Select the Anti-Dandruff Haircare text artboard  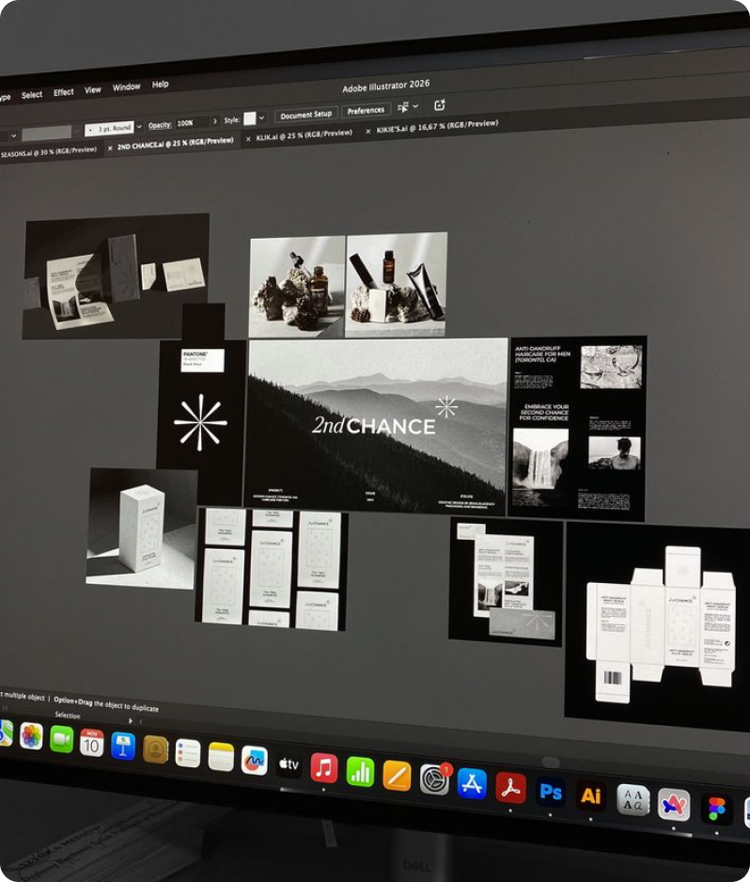pyautogui.click(x=577, y=429)
